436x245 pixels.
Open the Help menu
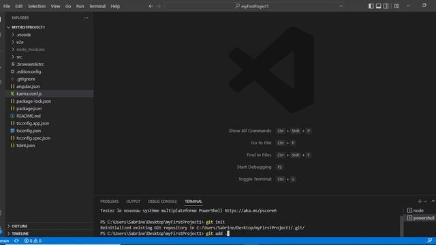115,6
